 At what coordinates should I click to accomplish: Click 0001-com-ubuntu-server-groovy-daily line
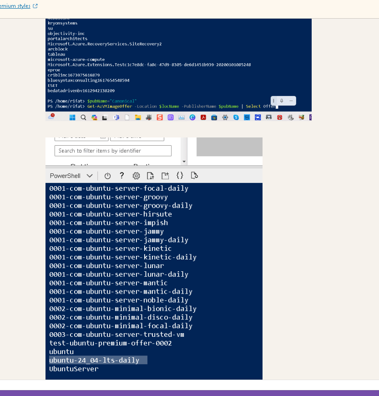(x=121, y=206)
